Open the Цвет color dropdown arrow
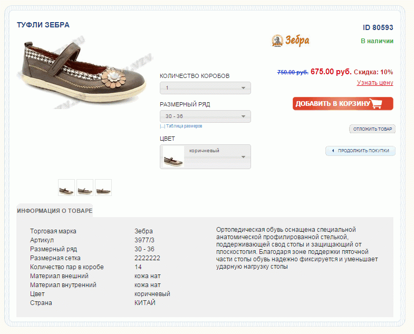Image resolution: width=414 pixels, height=334 pixels. click(244, 157)
